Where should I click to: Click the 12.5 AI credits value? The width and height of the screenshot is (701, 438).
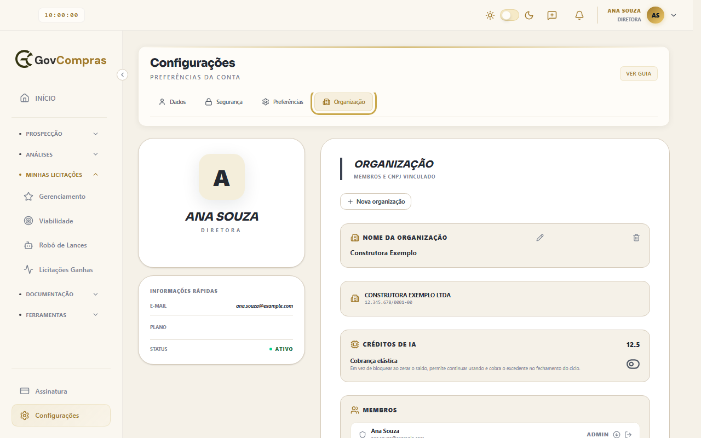633,345
